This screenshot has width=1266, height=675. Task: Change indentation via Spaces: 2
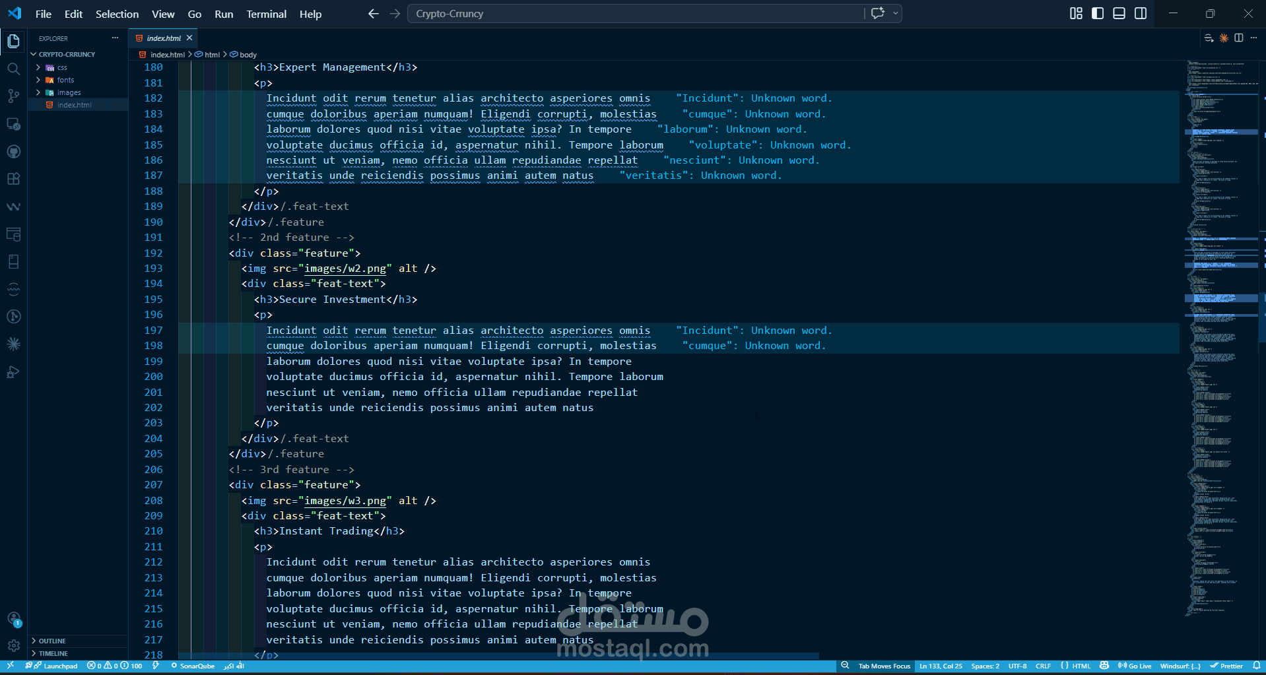985,666
